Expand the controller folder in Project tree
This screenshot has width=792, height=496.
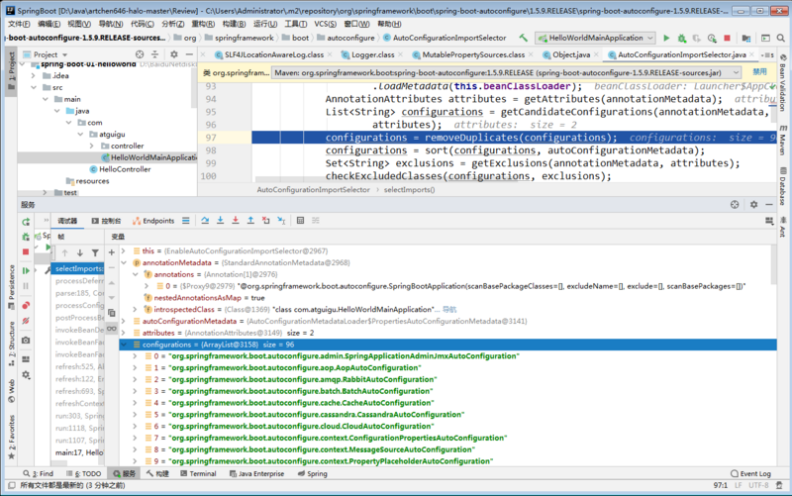[x=91, y=146]
